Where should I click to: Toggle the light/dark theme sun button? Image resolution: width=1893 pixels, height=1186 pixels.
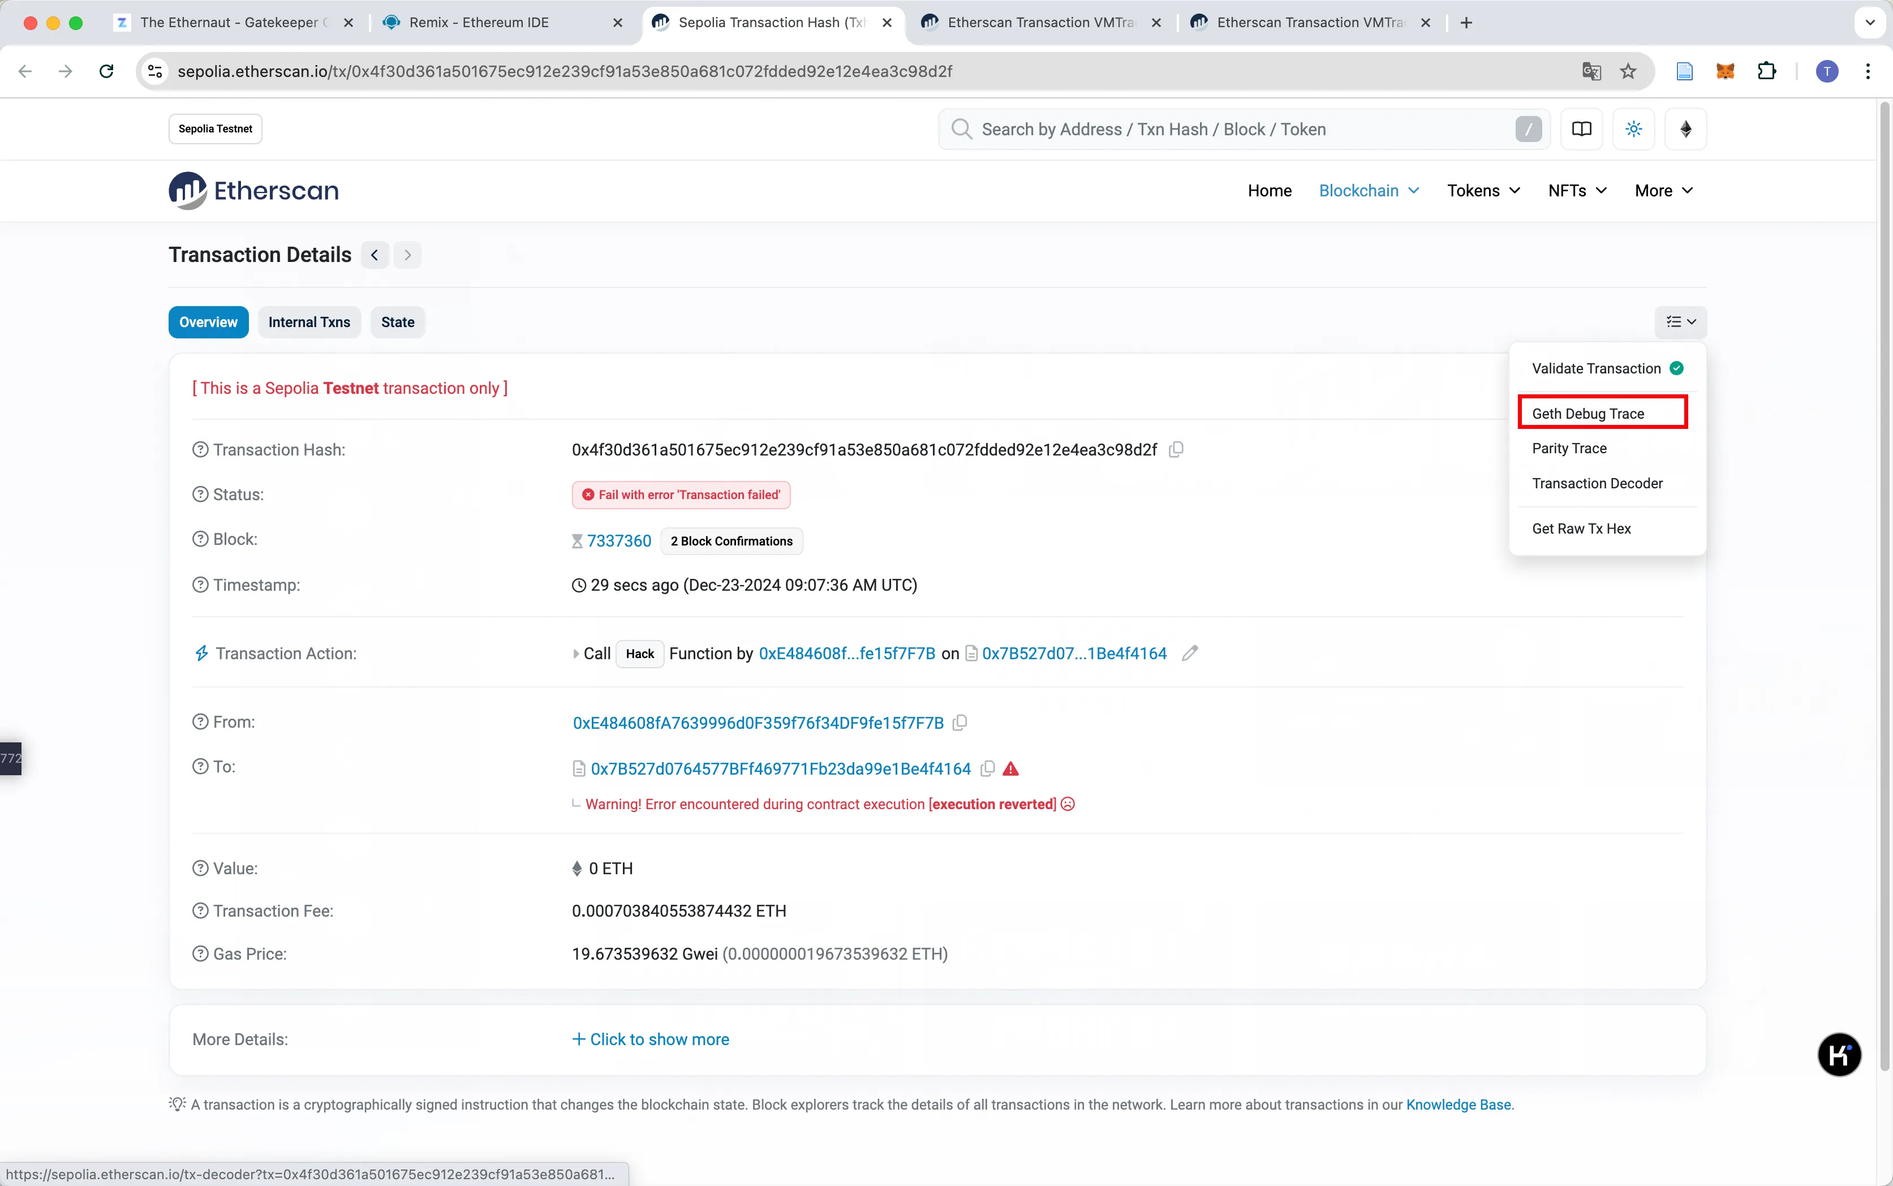(x=1633, y=128)
